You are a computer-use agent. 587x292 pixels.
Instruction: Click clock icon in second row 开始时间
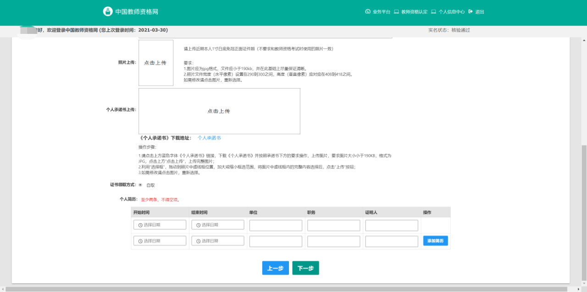[x=139, y=241]
